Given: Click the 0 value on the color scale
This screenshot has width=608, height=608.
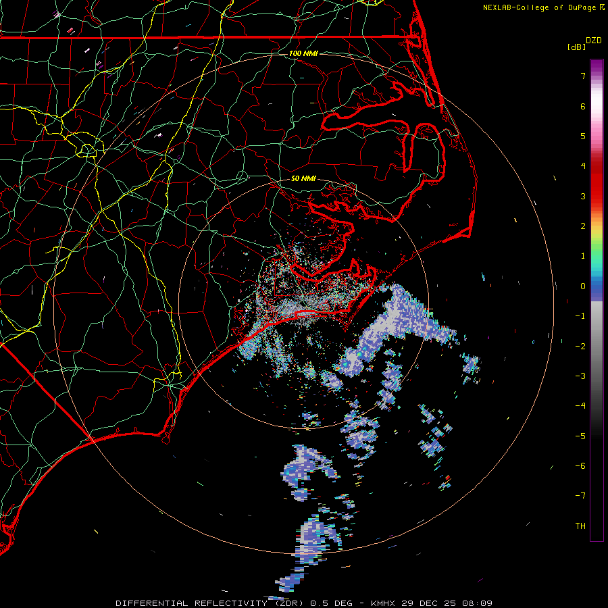Looking at the screenshot, I should click(x=583, y=286).
